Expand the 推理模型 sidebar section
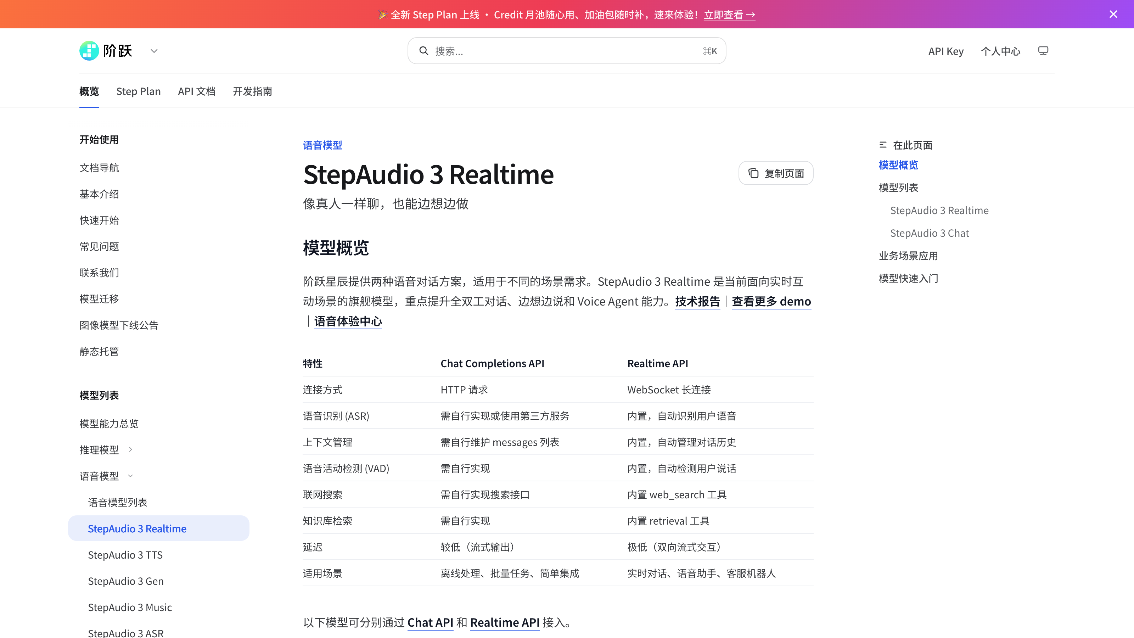 (x=106, y=449)
